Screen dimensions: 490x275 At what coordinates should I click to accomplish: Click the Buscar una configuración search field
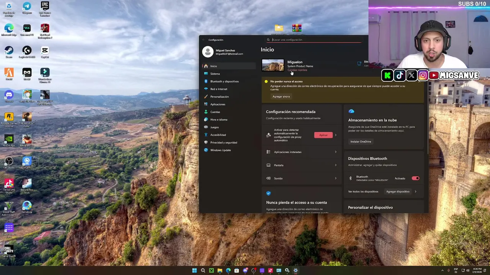(x=314, y=40)
